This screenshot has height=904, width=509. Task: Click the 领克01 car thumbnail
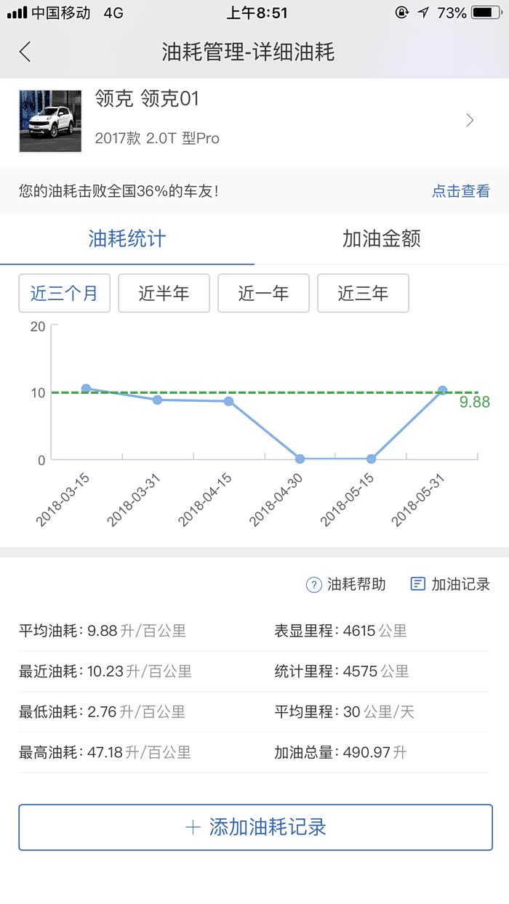click(50, 121)
